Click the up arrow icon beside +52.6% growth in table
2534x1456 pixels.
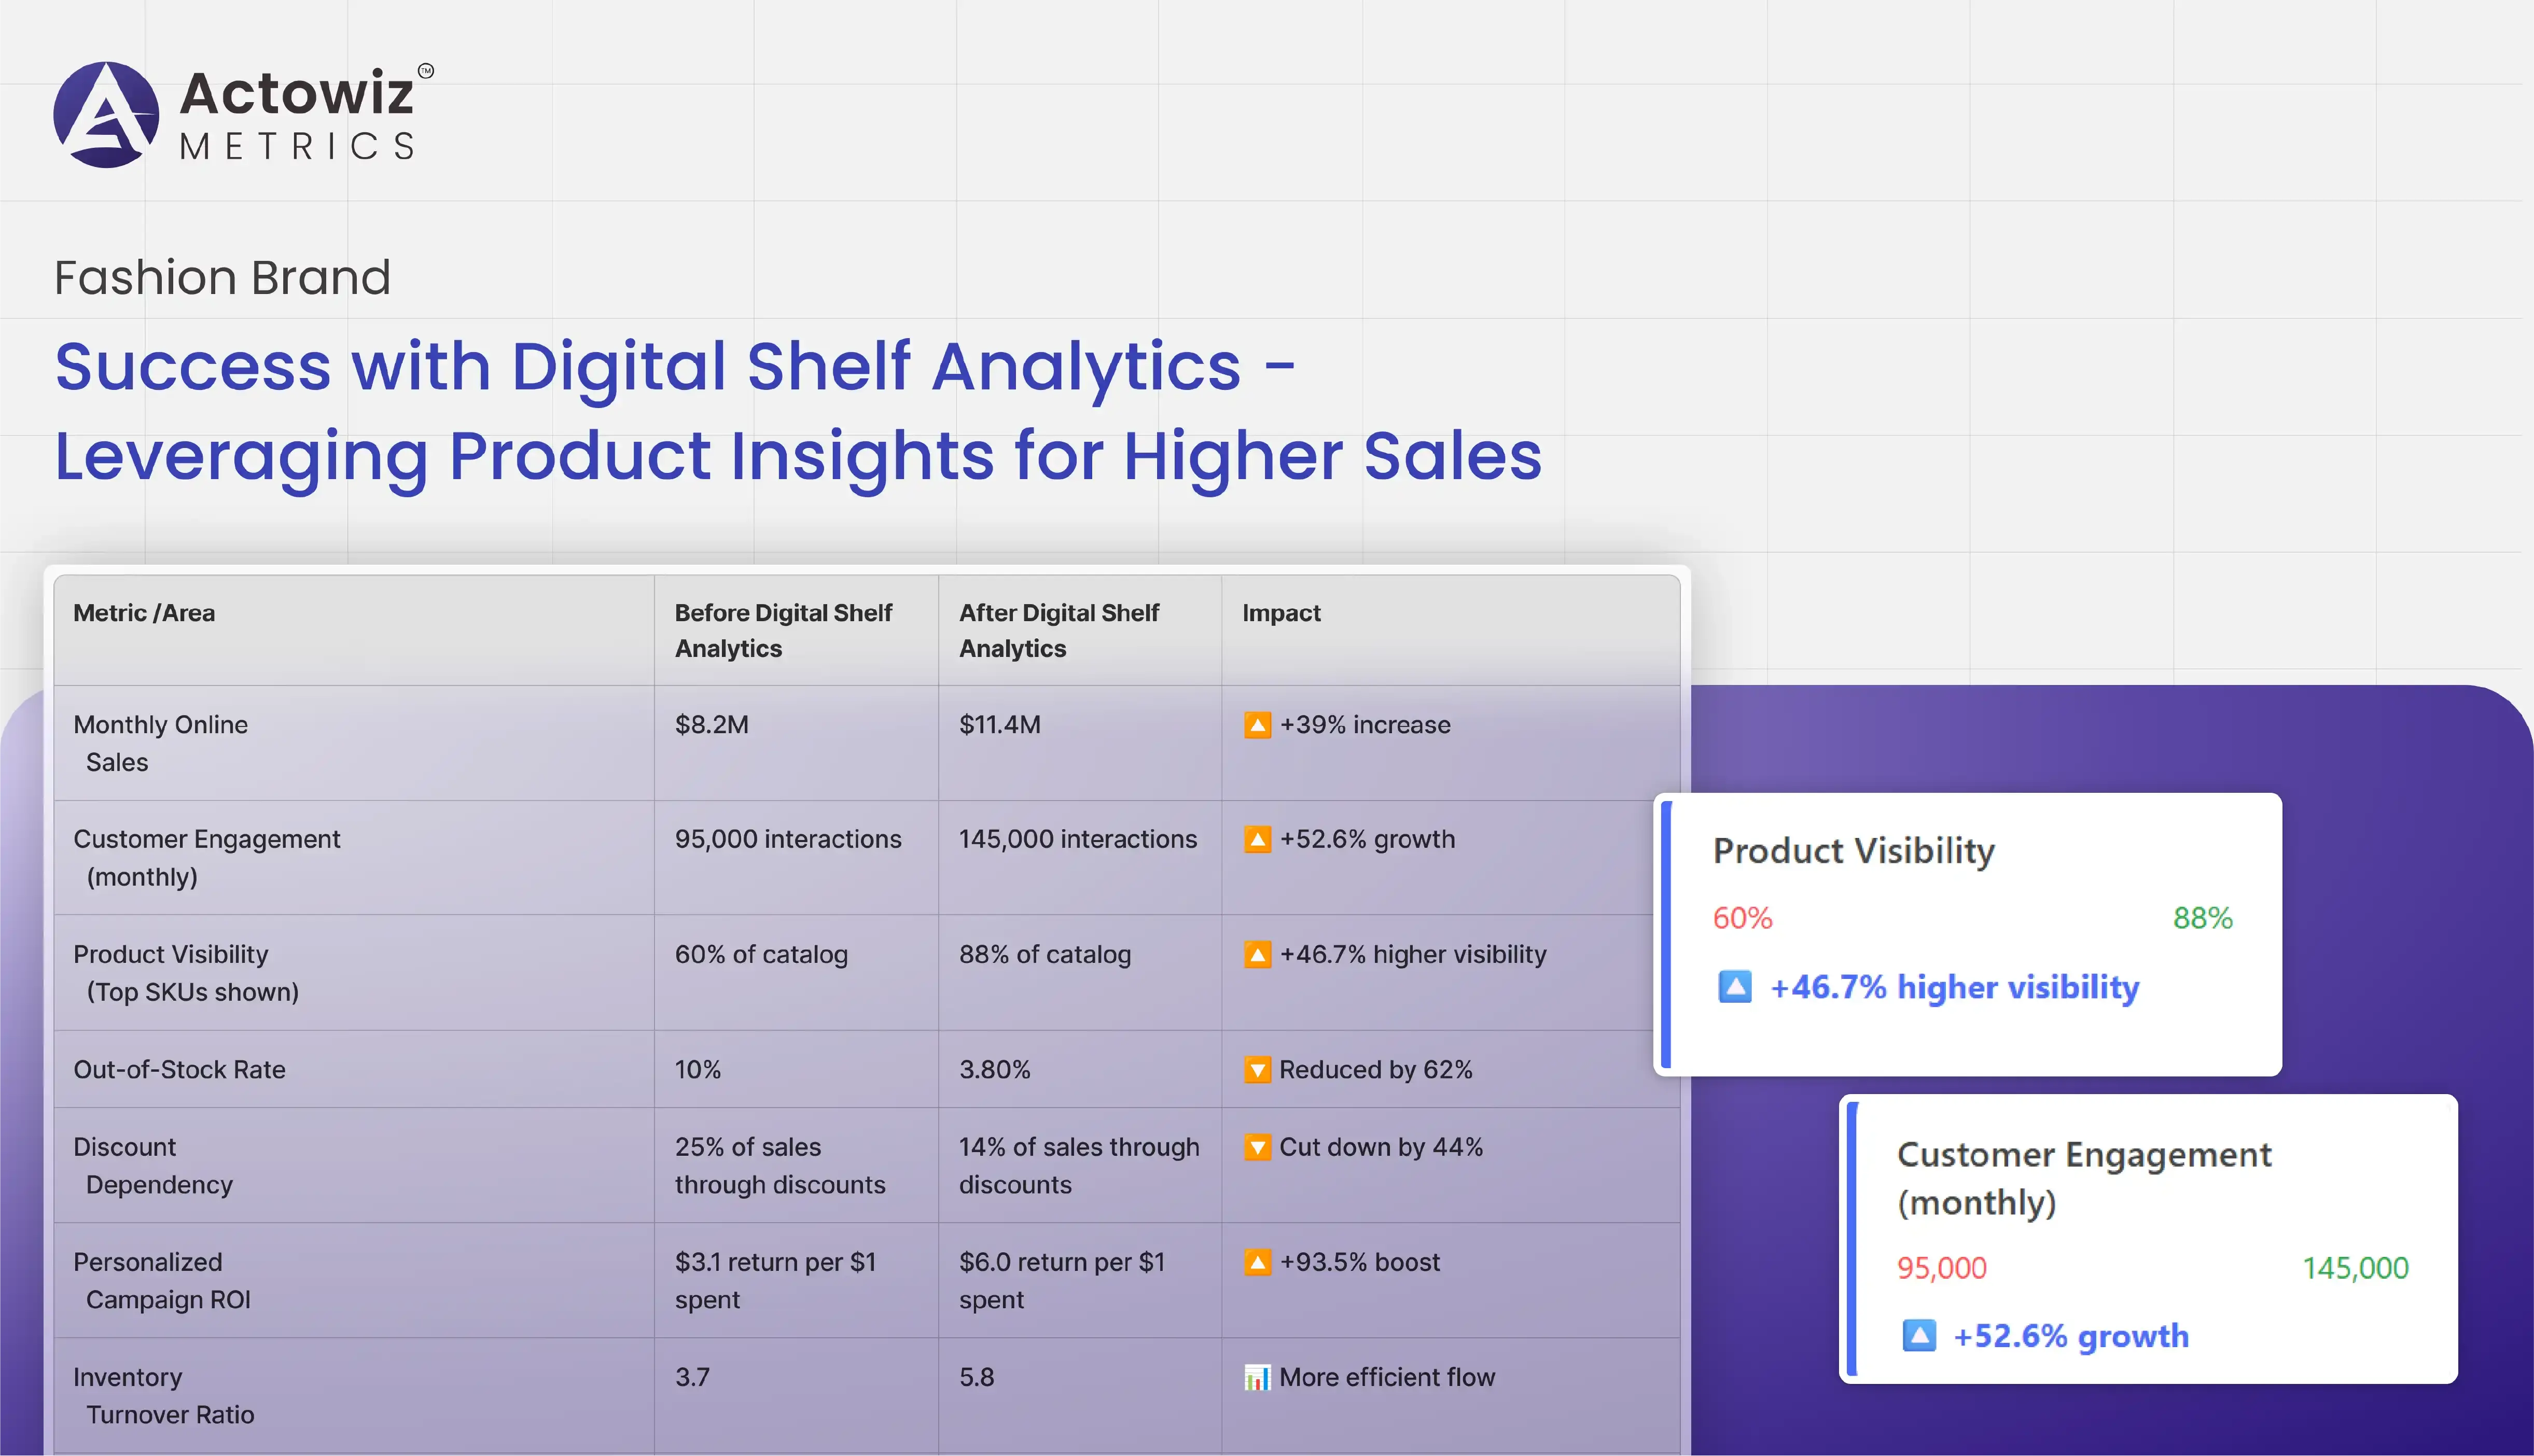[1257, 839]
